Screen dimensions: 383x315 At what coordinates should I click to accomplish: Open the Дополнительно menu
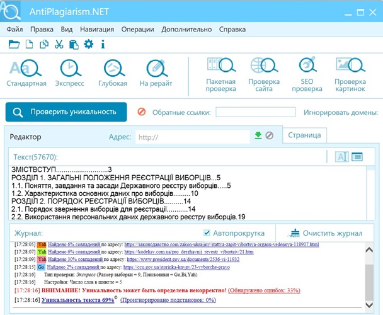(x=186, y=30)
